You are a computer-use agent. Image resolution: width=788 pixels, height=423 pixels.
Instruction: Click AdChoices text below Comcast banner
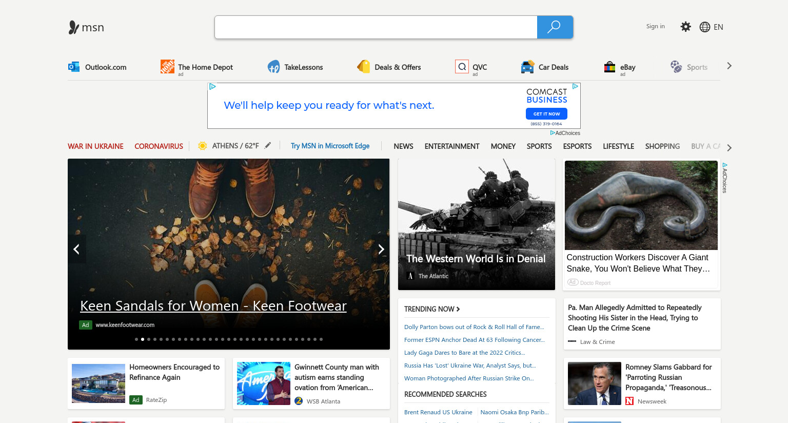[x=567, y=133]
